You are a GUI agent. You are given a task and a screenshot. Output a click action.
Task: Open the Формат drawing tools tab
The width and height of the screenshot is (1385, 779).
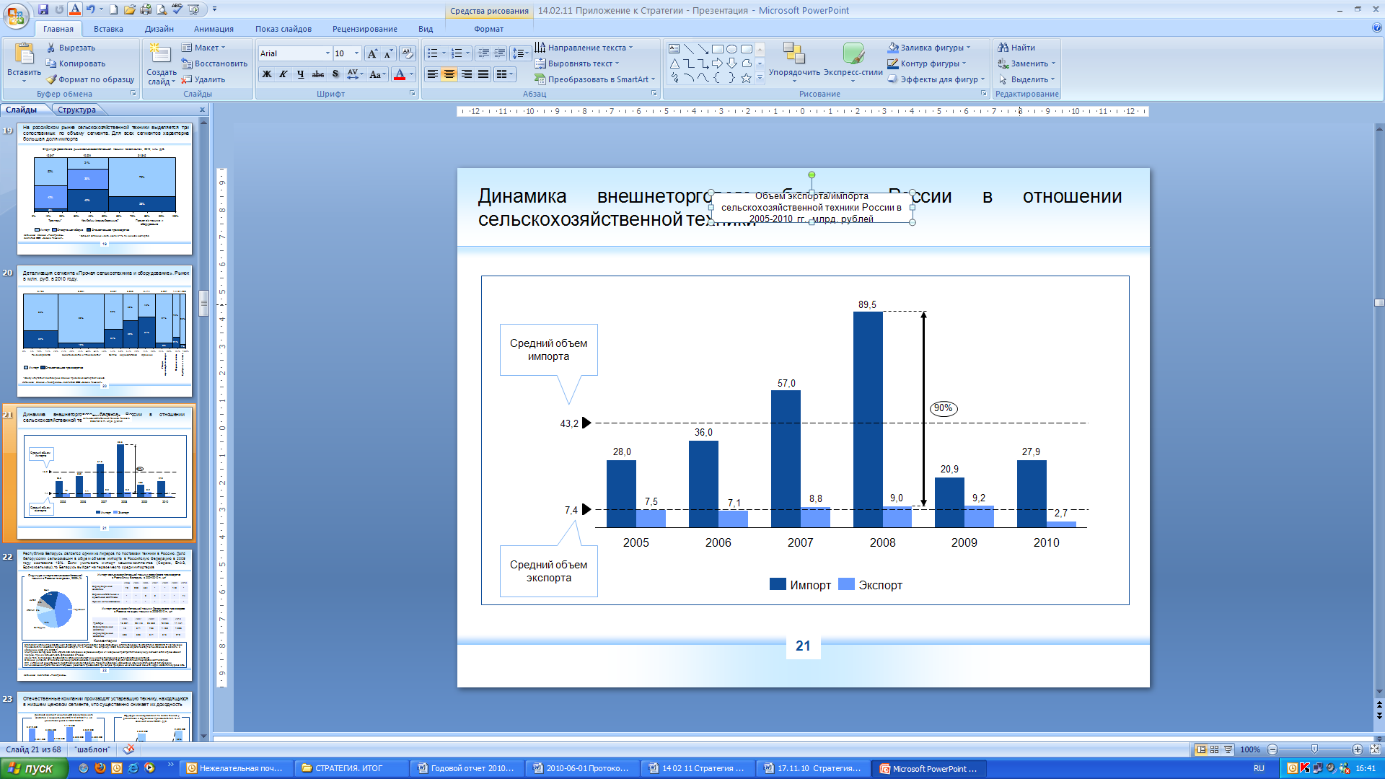[x=489, y=29]
